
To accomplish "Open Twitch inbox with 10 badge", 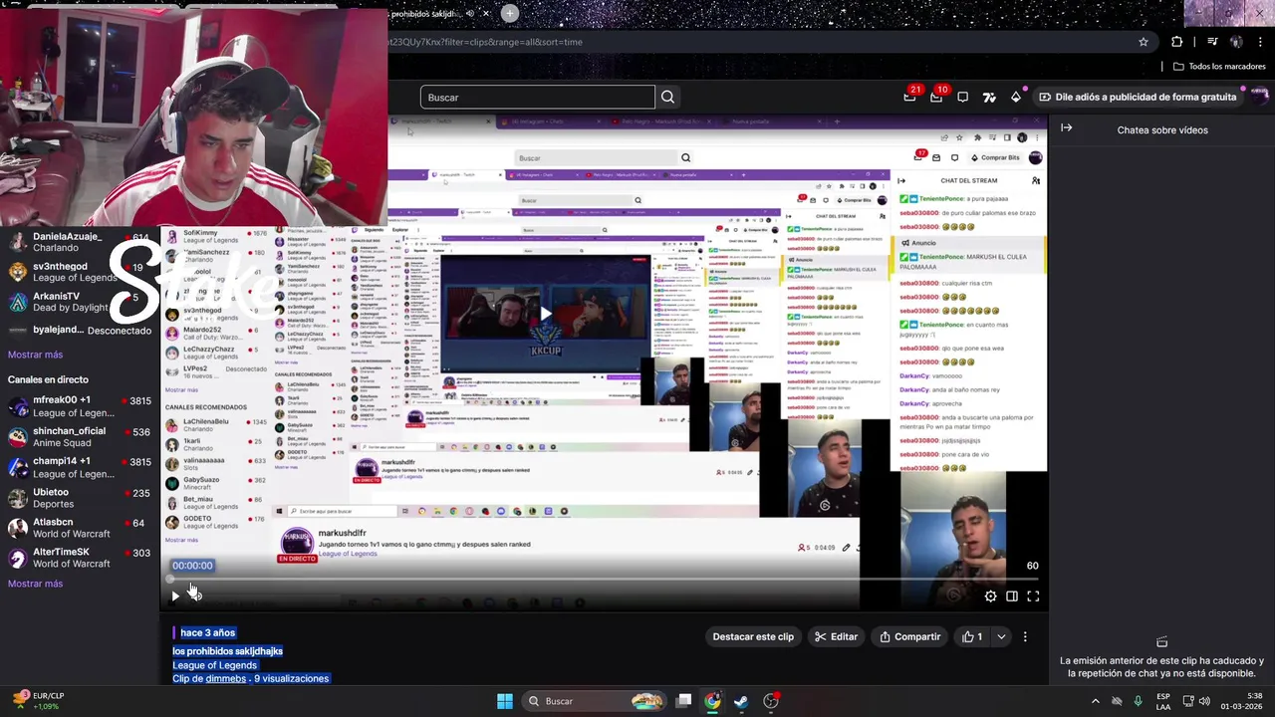I will point(936,97).
